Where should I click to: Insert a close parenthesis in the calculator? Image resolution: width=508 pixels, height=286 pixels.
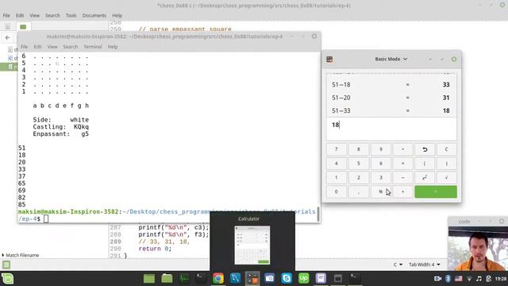[446, 164]
